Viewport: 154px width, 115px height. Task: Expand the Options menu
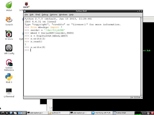[53, 15]
